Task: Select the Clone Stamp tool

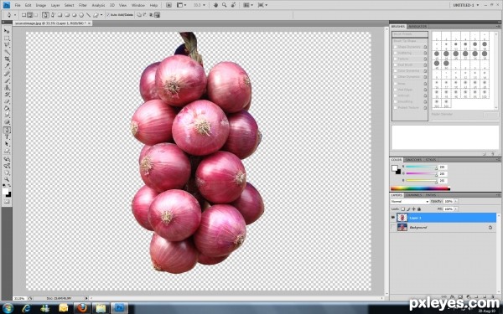Action: (x=7, y=88)
